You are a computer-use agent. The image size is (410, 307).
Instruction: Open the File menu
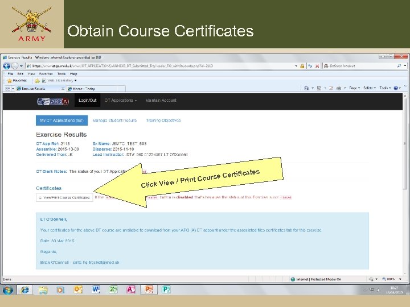(x=10, y=74)
